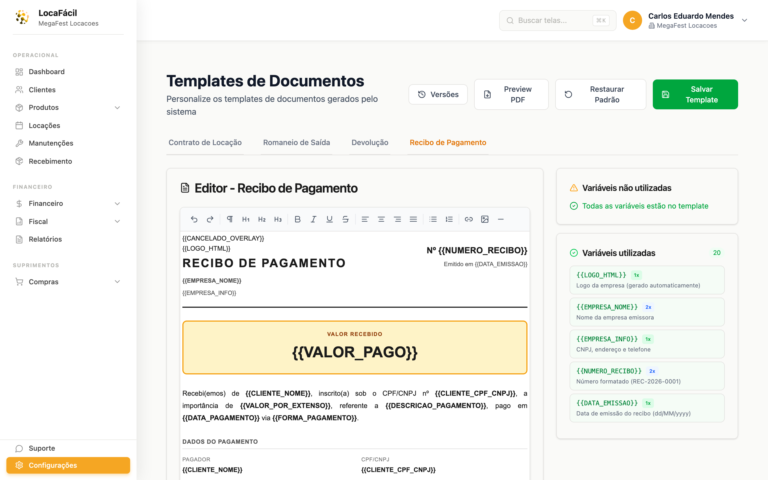Open Manutenções section

point(68,143)
